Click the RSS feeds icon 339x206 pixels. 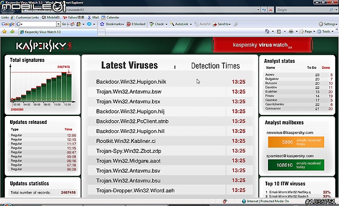point(279,32)
